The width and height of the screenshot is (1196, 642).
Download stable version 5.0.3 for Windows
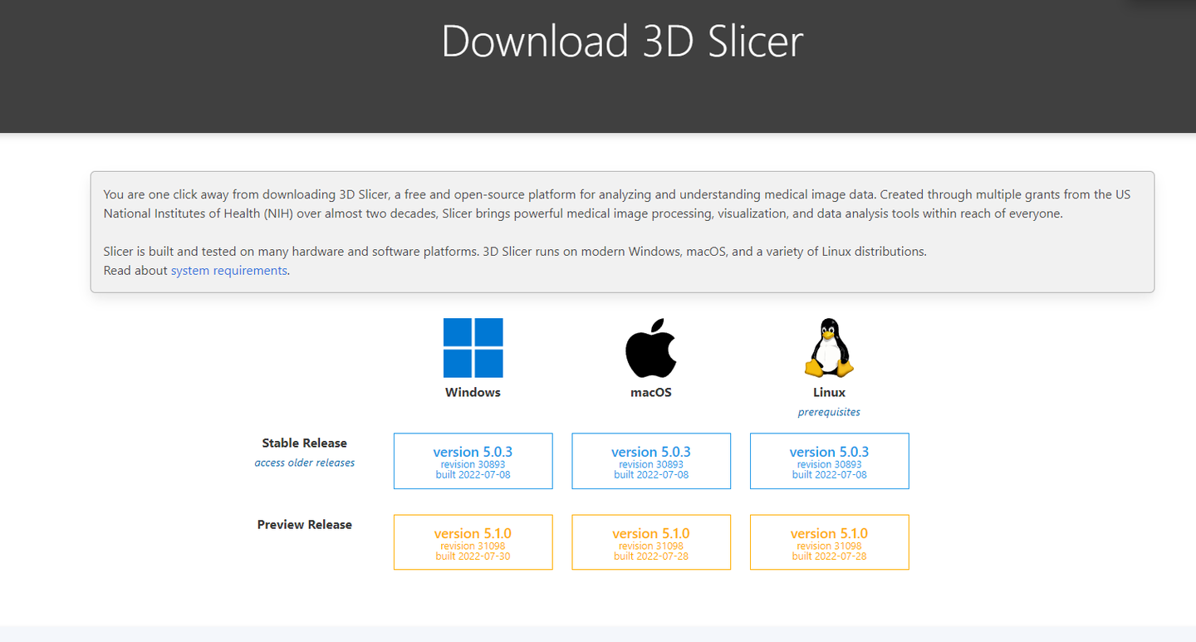tap(473, 461)
